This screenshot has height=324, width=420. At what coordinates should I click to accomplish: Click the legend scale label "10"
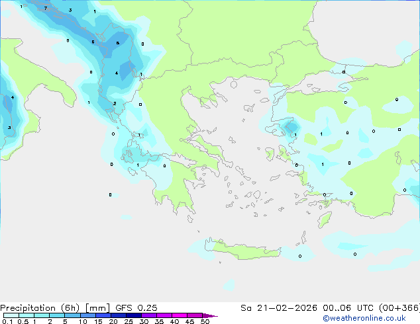[x=83, y=321]
